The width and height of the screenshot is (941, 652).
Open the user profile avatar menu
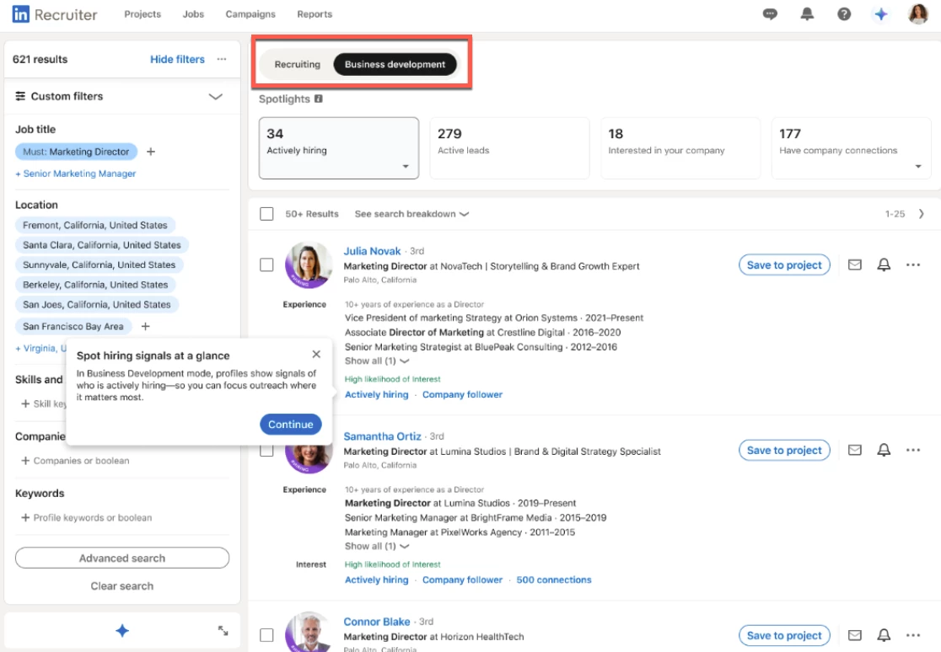(x=918, y=13)
